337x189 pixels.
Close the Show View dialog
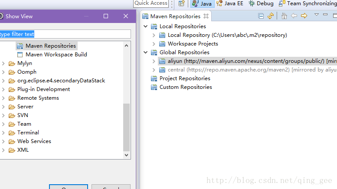(126, 16)
